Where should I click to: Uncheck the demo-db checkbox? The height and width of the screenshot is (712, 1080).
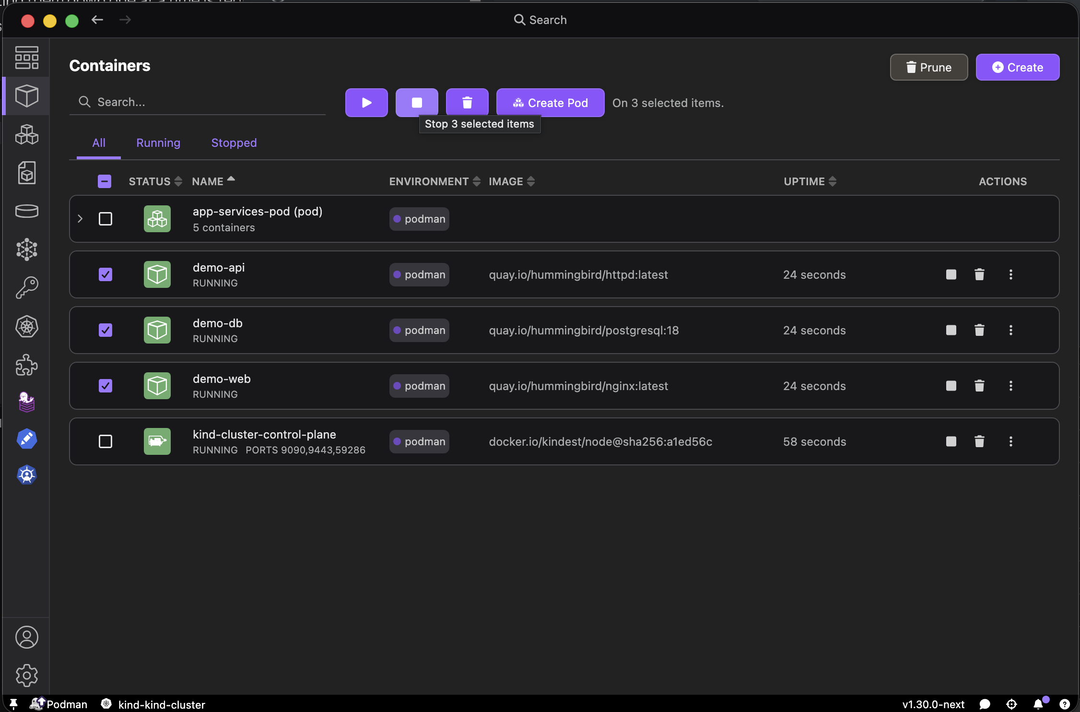tap(106, 330)
